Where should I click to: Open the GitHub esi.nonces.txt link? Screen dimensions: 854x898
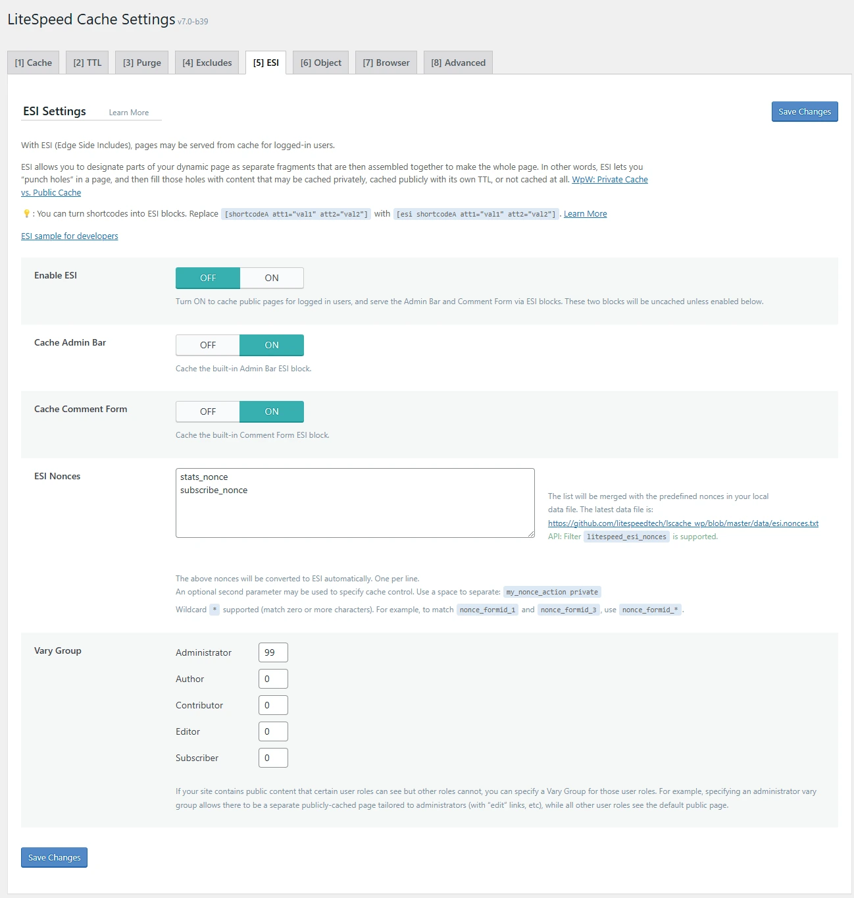pyautogui.click(x=683, y=523)
